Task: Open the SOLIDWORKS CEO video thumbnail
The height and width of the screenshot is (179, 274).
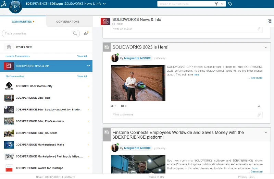Action: [138, 83]
